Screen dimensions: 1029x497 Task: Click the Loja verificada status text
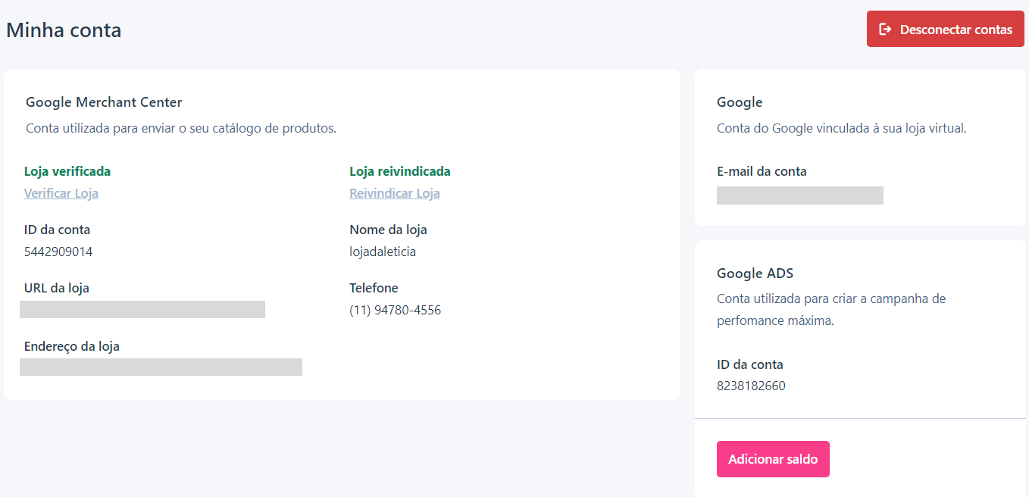[67, 171]
